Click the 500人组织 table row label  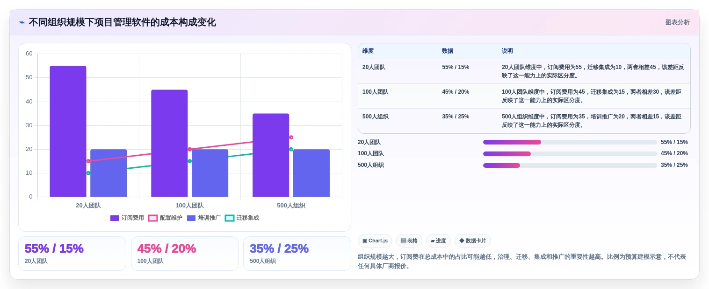(x=376, y=117)
